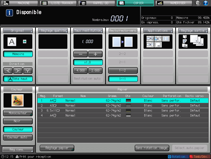Click the duplex page preview icon
The height and width of the screenshot is (159, 211).
point(123,42)
